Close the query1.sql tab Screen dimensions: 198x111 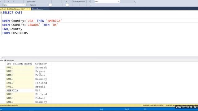click(x=30, y=9)
